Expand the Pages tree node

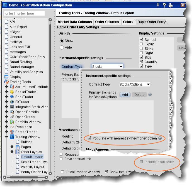[x=12, y=147]
